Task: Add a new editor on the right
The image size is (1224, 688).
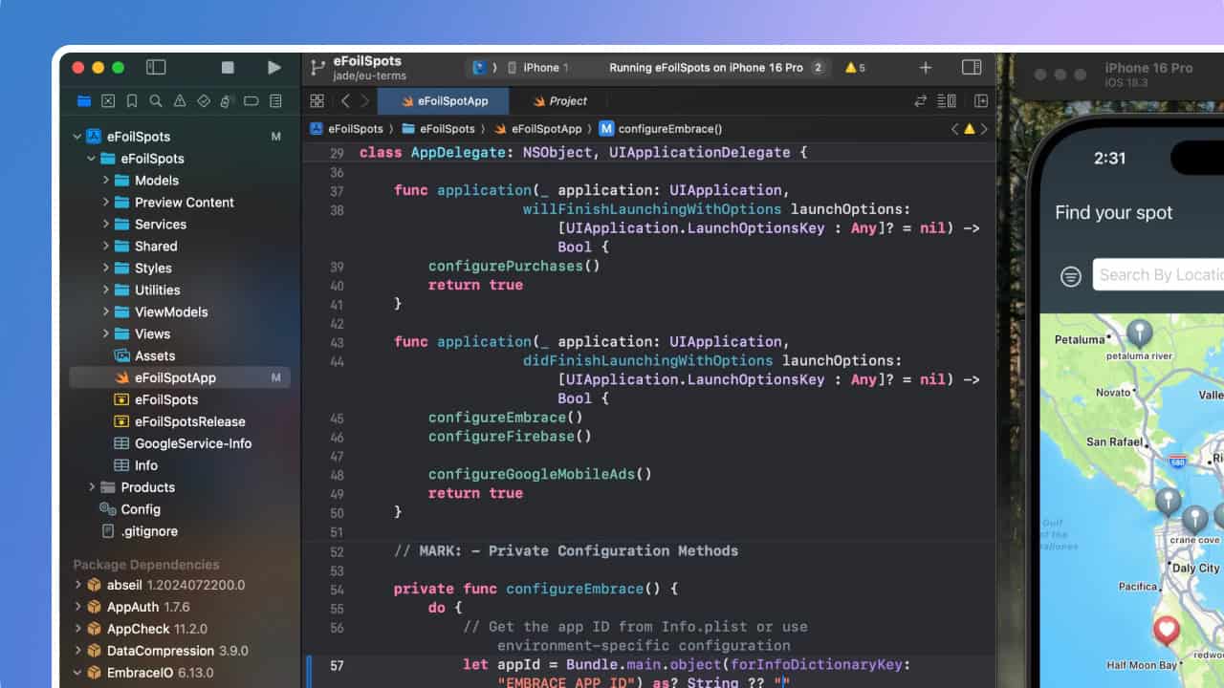Action: click(x=981, y=101)
